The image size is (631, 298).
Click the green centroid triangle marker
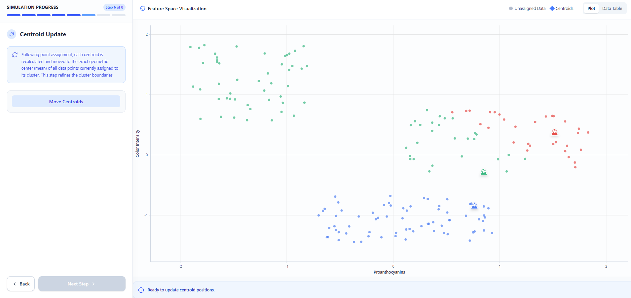pyautogui.click(x=484, y=172)
